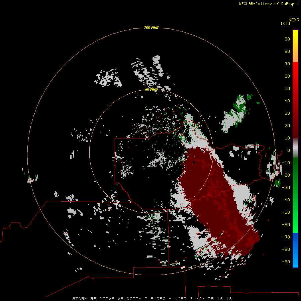Click the 20 value on the velocity scale
The height and width of the screenshot is (301, 301).
(287, 126)
